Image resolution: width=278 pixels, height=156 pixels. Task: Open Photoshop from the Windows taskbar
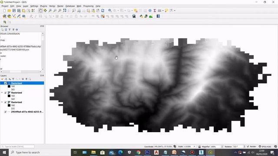pos(147,152)
